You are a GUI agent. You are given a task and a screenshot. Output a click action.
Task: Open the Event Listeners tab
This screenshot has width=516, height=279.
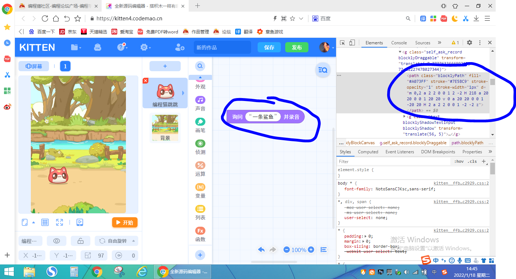click(x=400, y=151)
